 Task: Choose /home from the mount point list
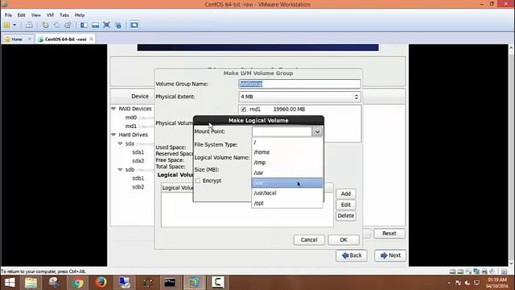coord(287,152)
